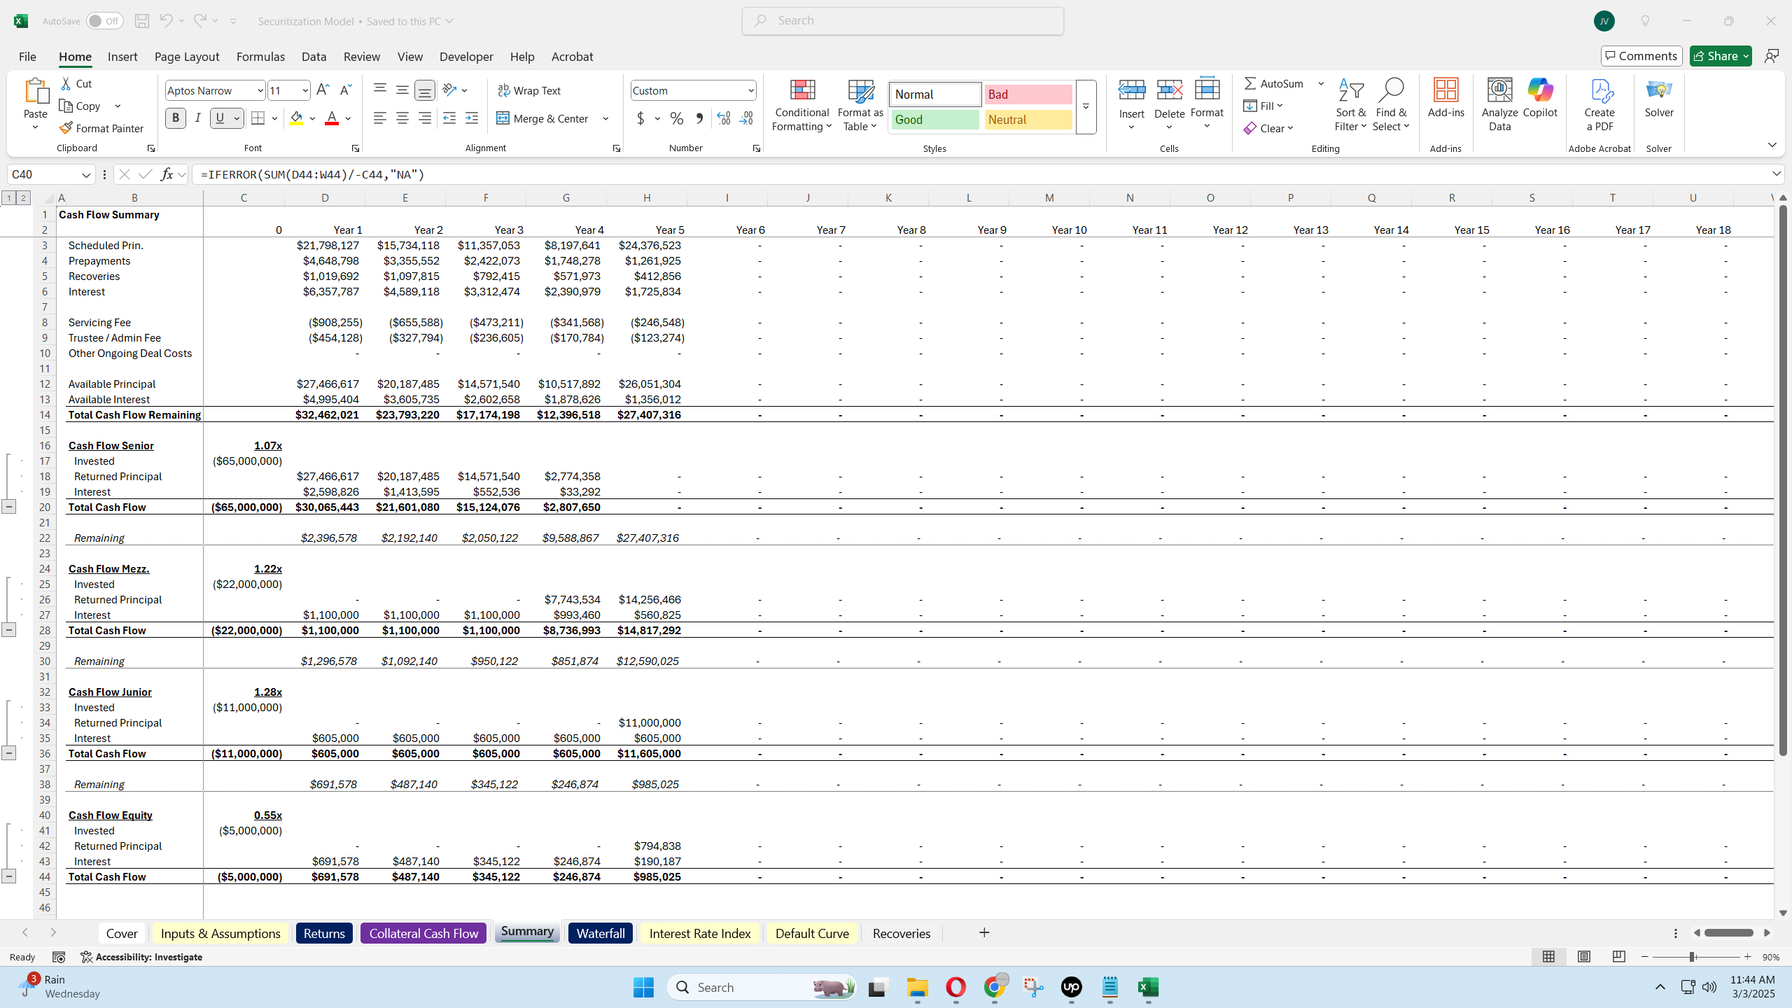Click the Cut scissors icon
This screenshot has height=1008, width=1792.
pos(66,83)
